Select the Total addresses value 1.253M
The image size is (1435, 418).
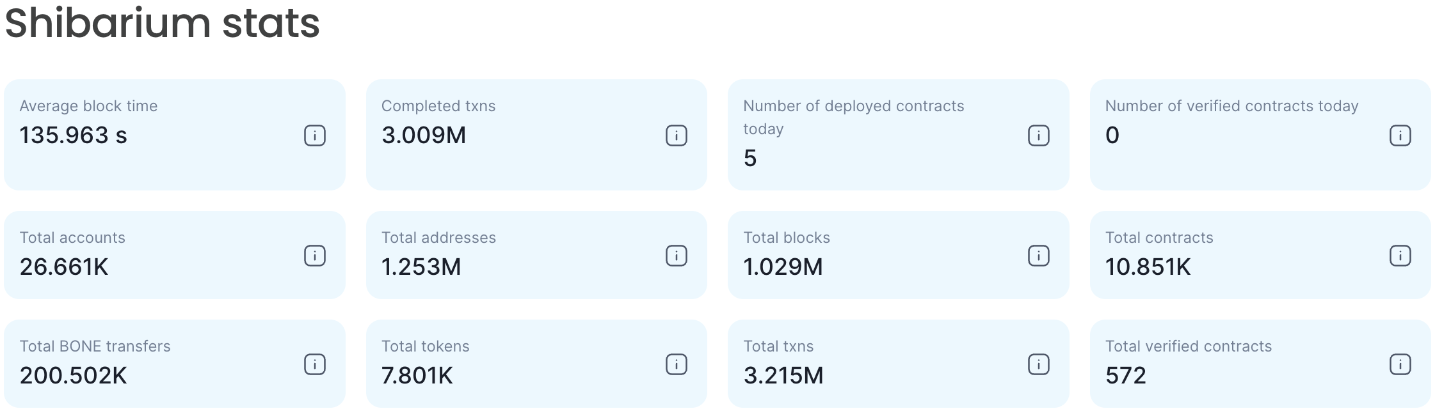(x=421, y=267)
